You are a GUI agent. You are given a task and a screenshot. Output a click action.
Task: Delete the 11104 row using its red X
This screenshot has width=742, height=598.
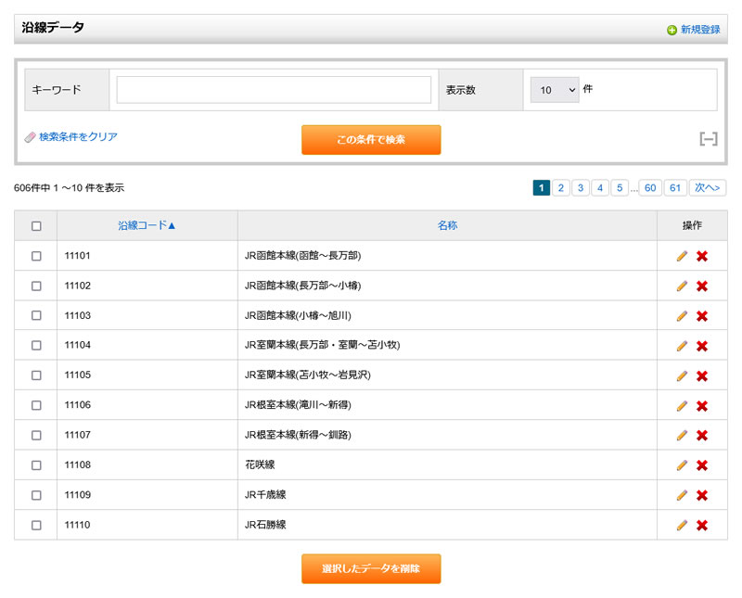(x=702, y=346)
